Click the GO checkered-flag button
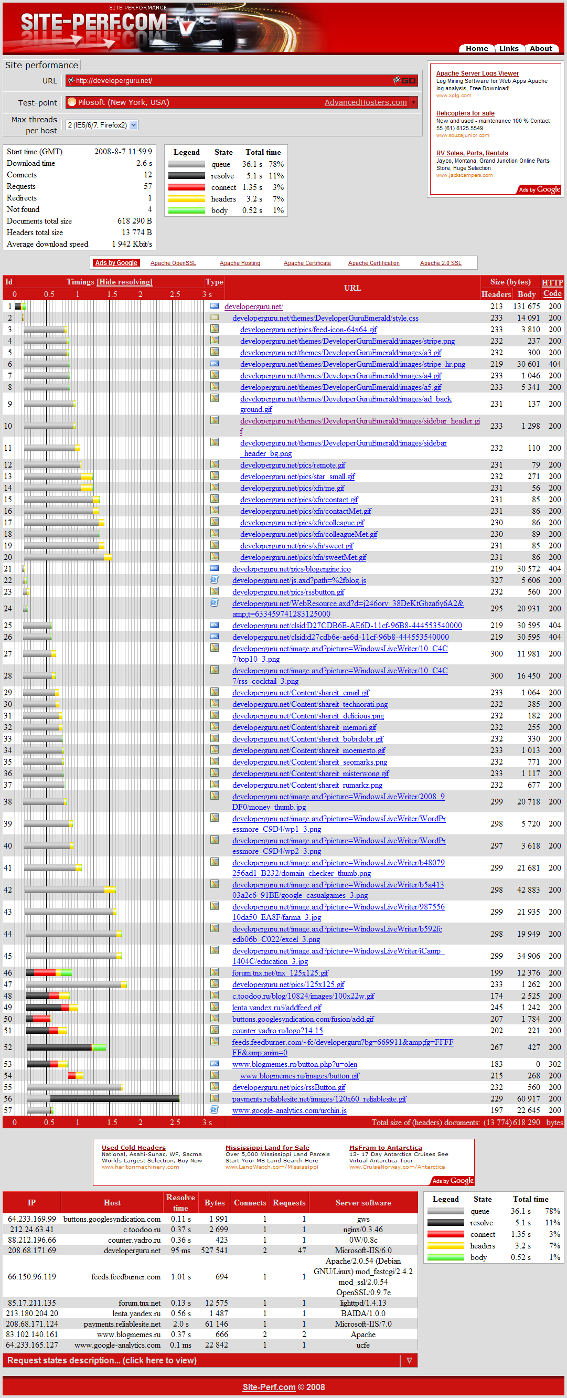The image size is (567, 1398). 404,80
